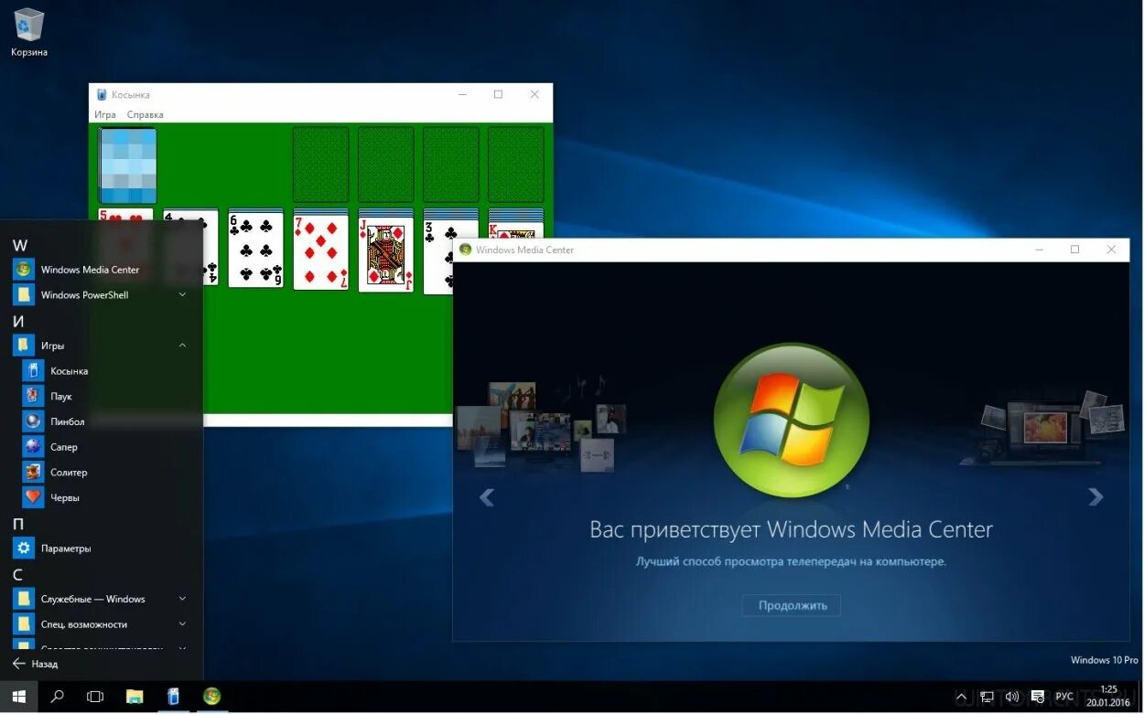Open File Explorer from the taskbar
This screenshot has height=714, width=1144.
(135, 697)
